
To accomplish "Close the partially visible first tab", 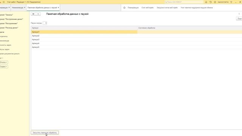I will [x=9, y=8].
